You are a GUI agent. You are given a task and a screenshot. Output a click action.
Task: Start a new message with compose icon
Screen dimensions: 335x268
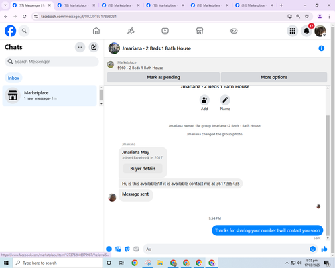tap(94, 47)
